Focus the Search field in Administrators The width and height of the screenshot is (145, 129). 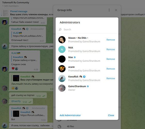pos(87,29)
